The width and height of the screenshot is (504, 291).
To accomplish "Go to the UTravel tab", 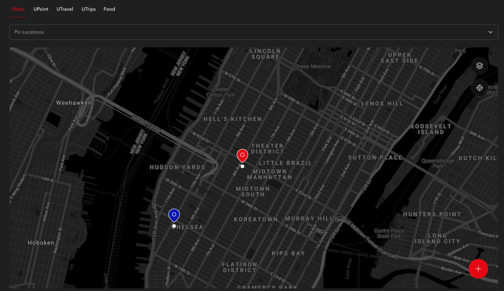I will [65, 9].
